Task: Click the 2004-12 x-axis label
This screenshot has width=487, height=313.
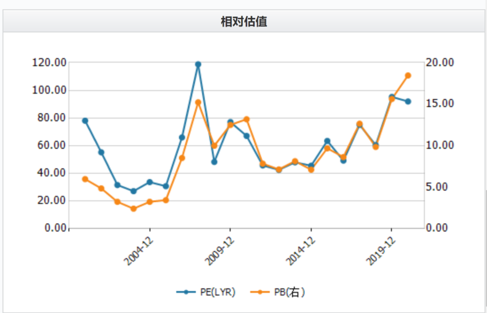Action: click(x=139, y=251)
